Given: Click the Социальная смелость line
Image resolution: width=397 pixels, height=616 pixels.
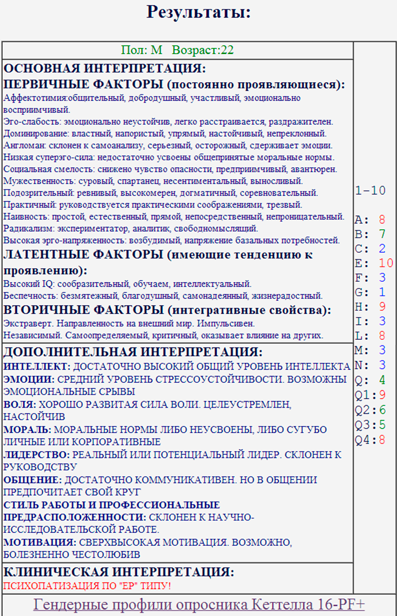Looking at the screenshot, I should 170,169.
